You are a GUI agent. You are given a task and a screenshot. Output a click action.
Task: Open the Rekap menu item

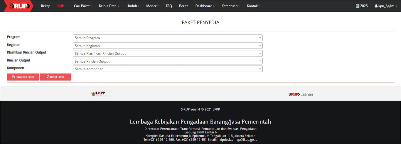coord(46,6)
